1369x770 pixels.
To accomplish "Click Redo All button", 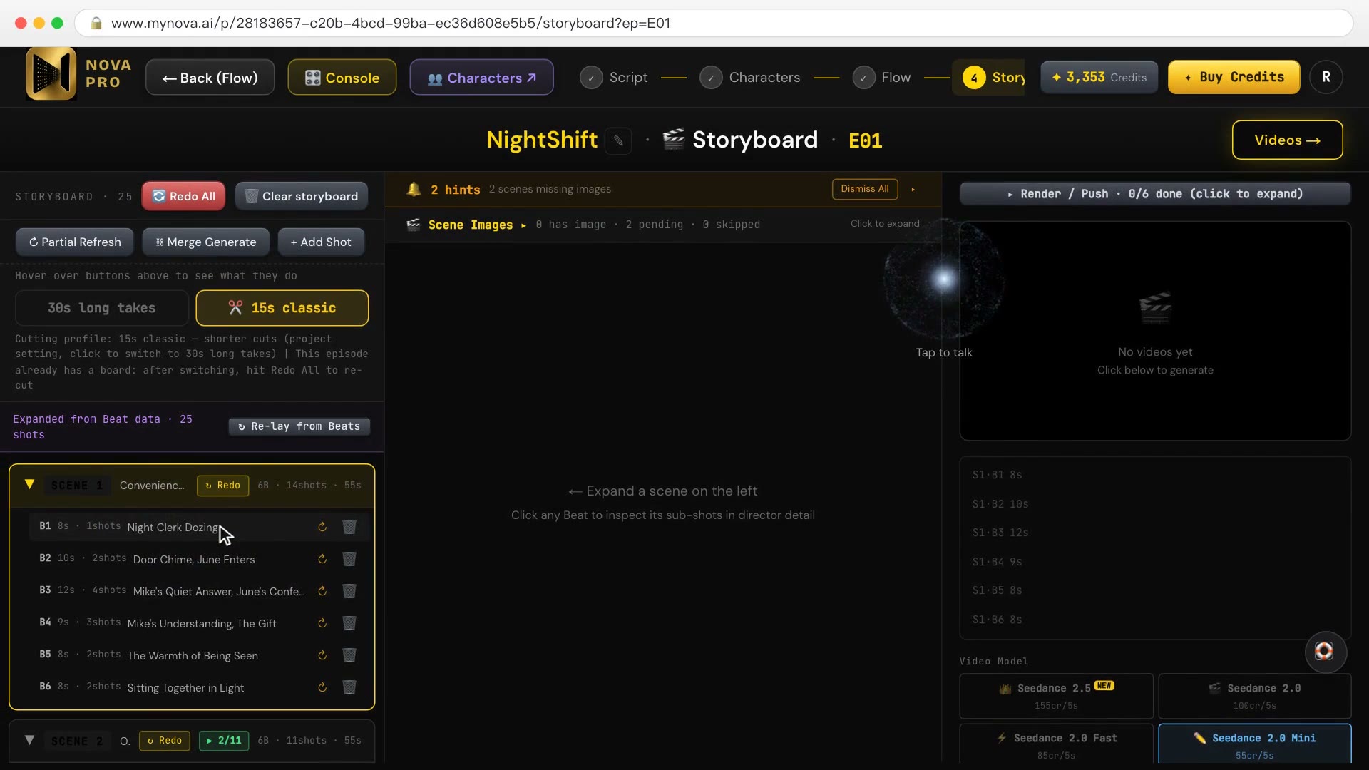I will [x=184, y=196].
